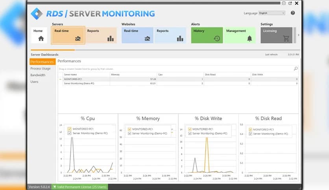329x190 pixels.
Task: Toggle MONITORED-PC1 in % Disk Write chart
Action: coord(190,129)
